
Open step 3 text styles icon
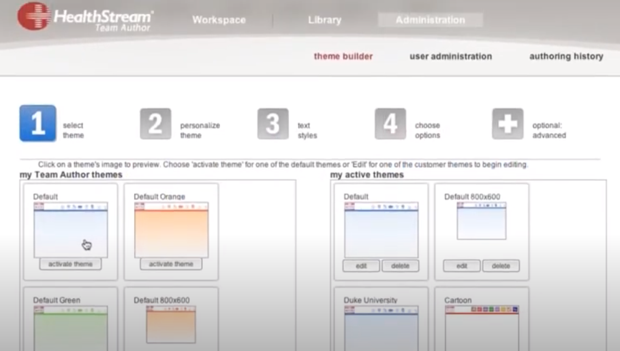pos(273,124)
